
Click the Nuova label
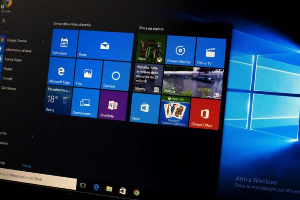point(26,166)
